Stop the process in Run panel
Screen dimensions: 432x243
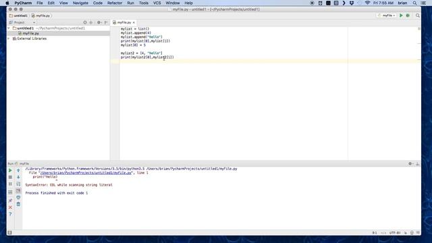click(10, 177)
